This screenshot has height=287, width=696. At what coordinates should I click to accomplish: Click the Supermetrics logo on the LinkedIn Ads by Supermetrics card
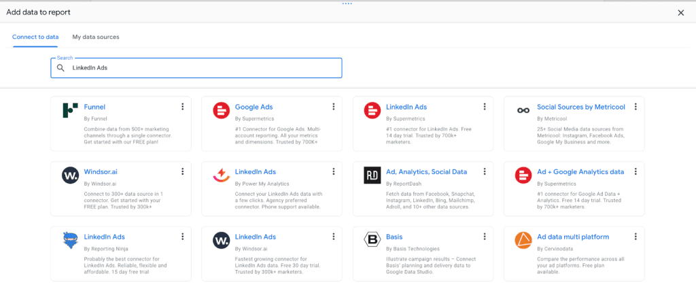(372, 110)
